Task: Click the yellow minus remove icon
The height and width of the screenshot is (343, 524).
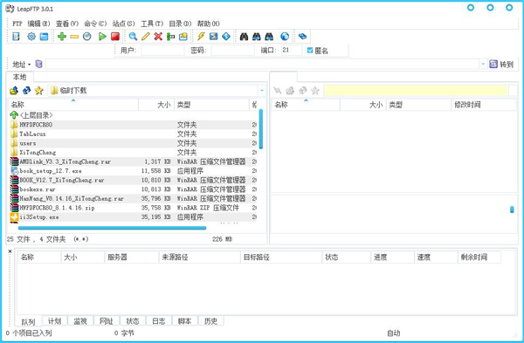Action: [x=74, y=37]
